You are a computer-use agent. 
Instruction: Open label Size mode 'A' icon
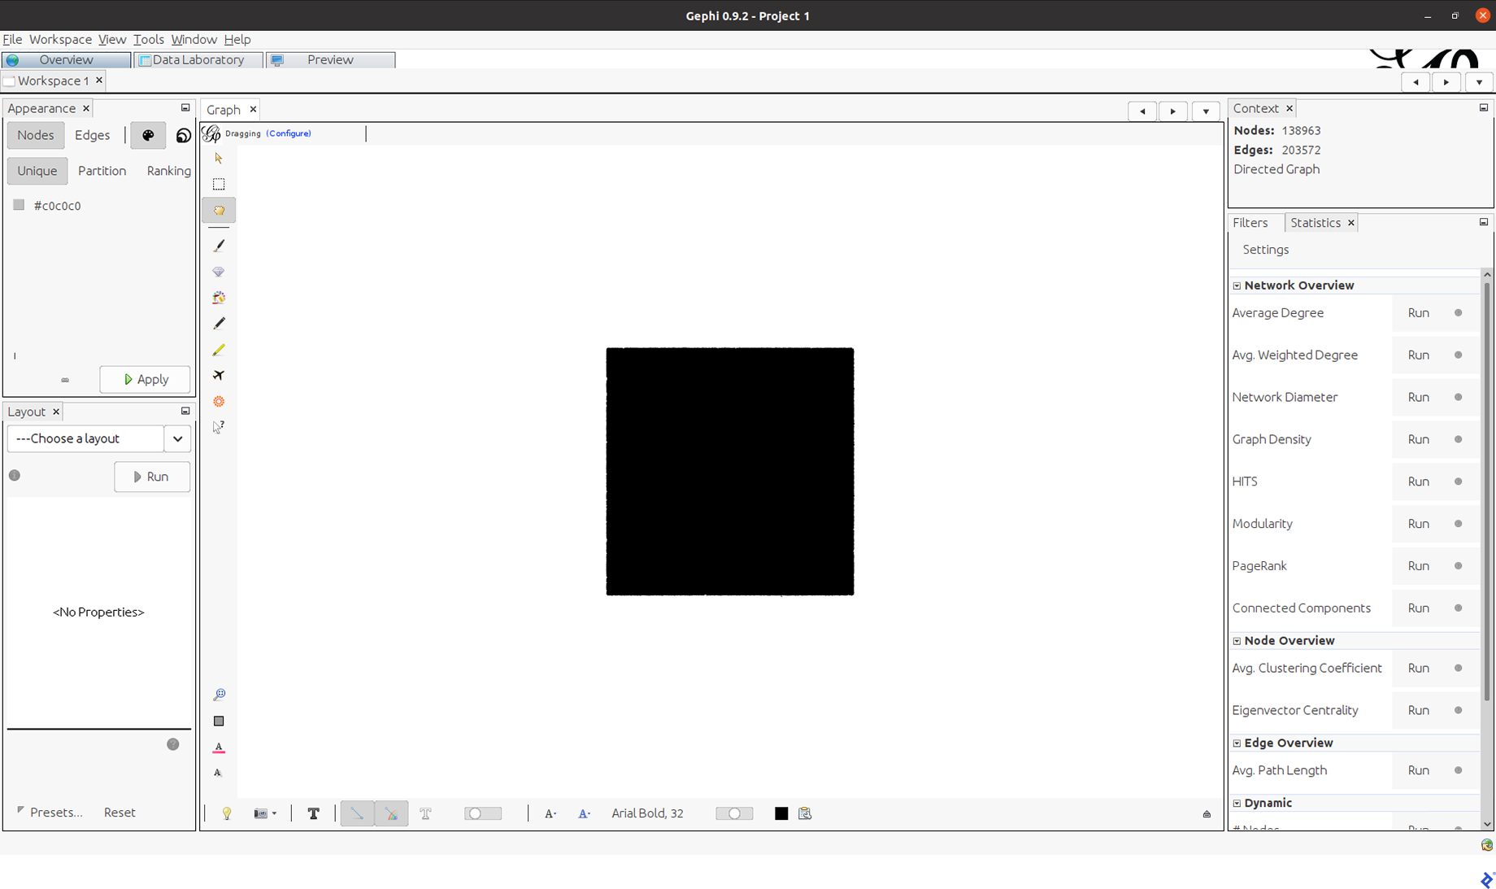[550, 813]
